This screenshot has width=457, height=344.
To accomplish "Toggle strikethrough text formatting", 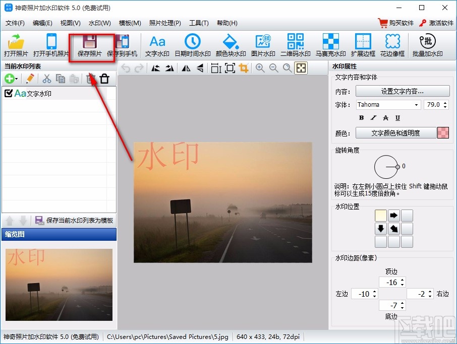I will (x=385, y=117).
